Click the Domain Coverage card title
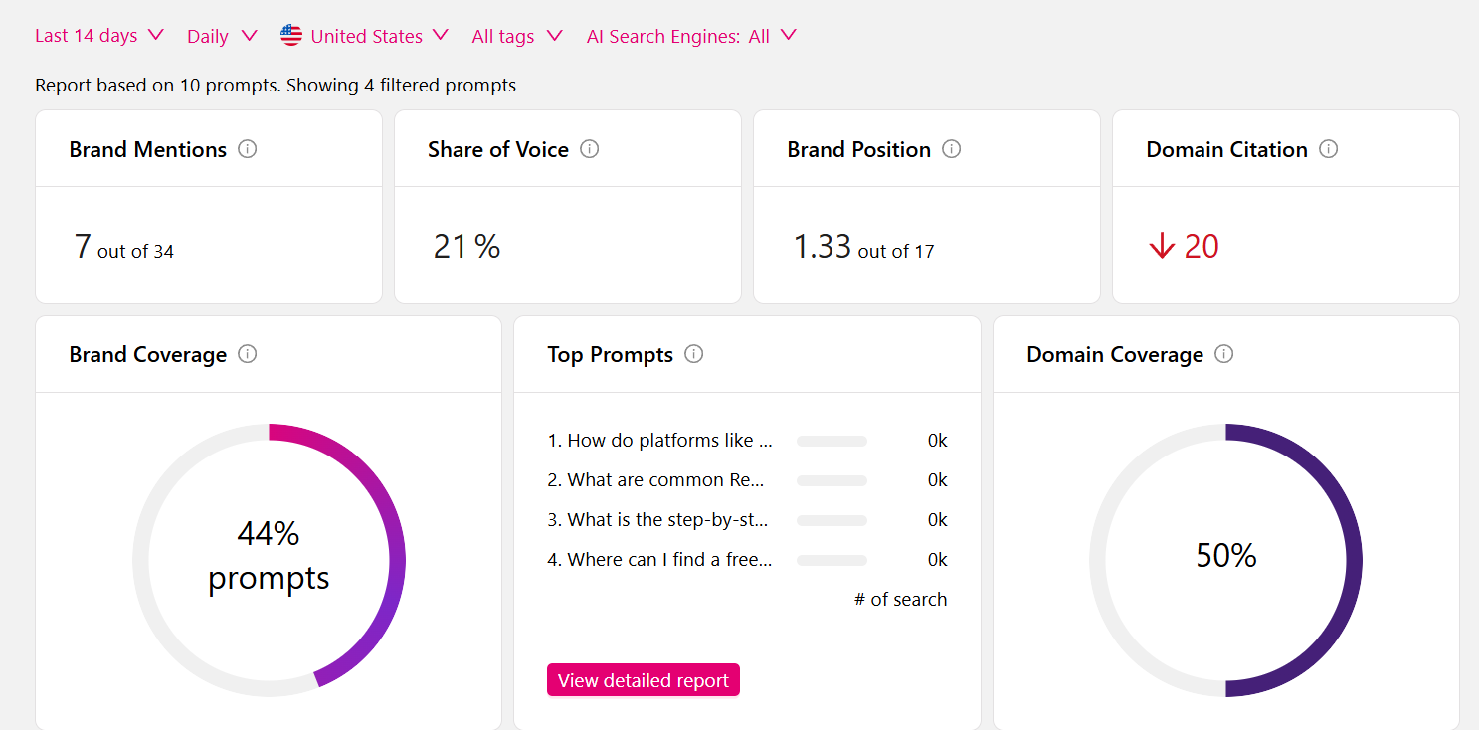The height and width of the screenshot is (730, 1479). 1115,354
